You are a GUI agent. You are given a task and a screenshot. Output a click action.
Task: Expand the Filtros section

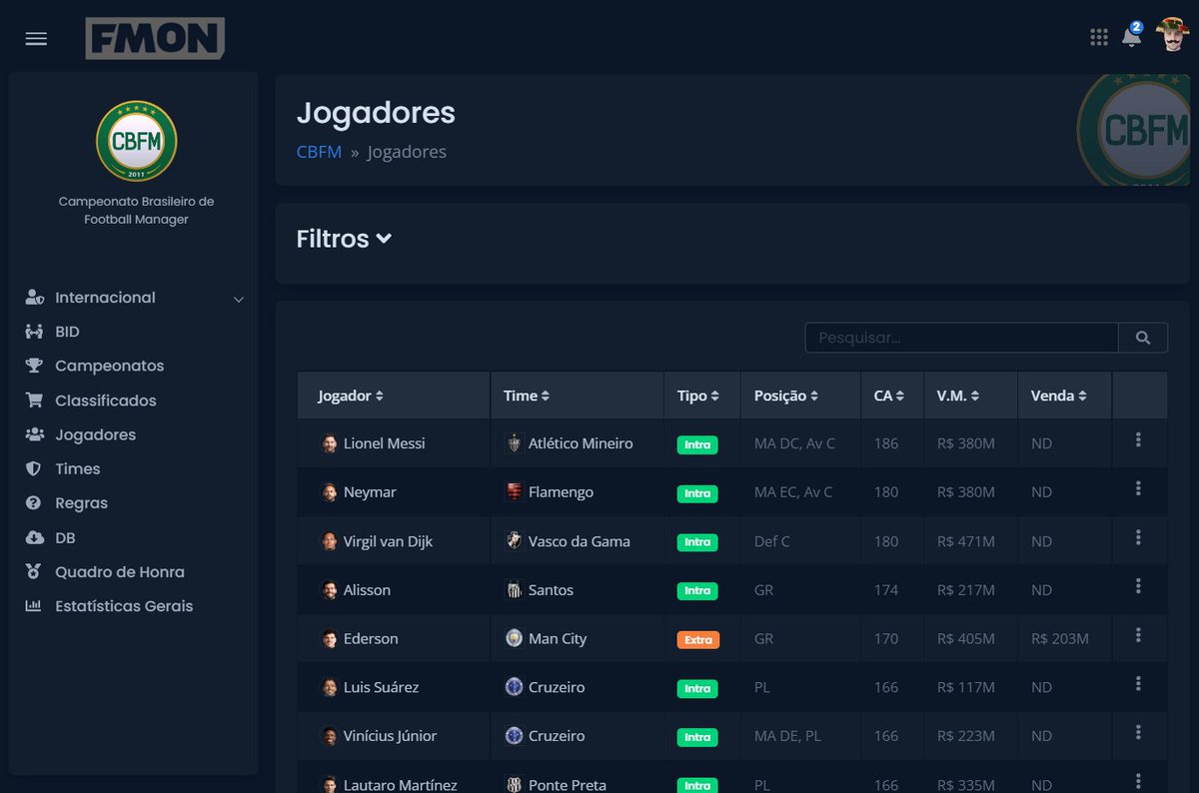[x=344, y=239]
